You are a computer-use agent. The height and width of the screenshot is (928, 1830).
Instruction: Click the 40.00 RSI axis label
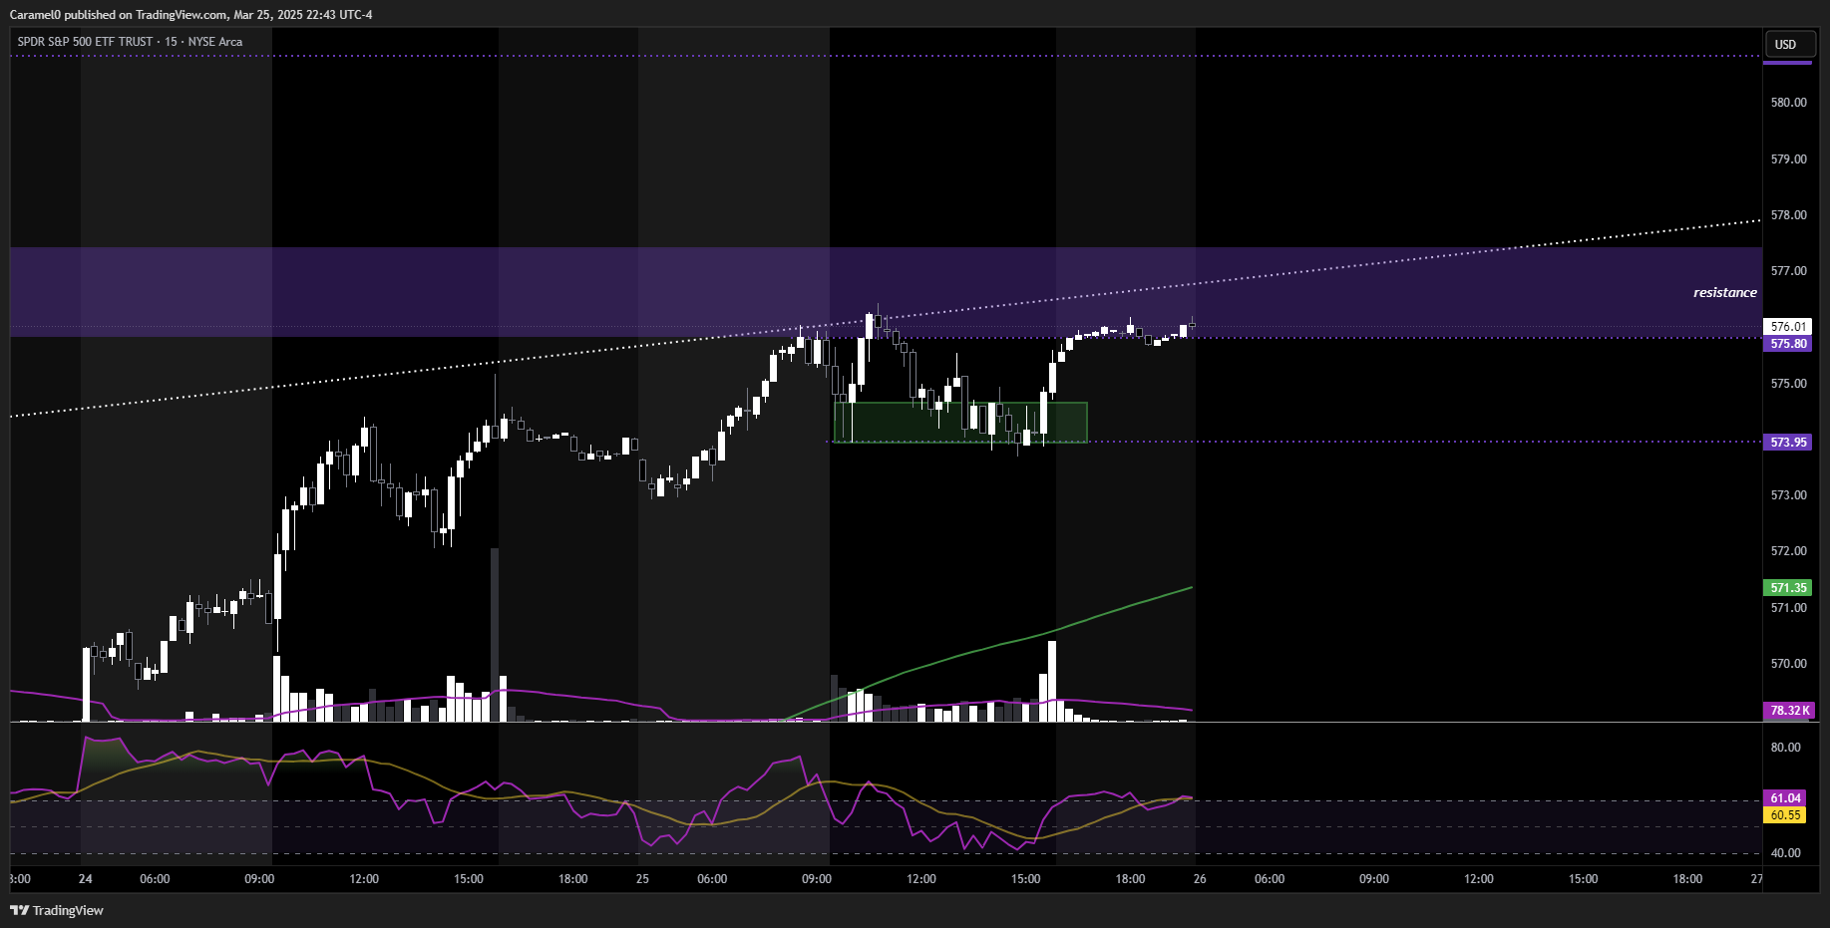pos(1785,853)
